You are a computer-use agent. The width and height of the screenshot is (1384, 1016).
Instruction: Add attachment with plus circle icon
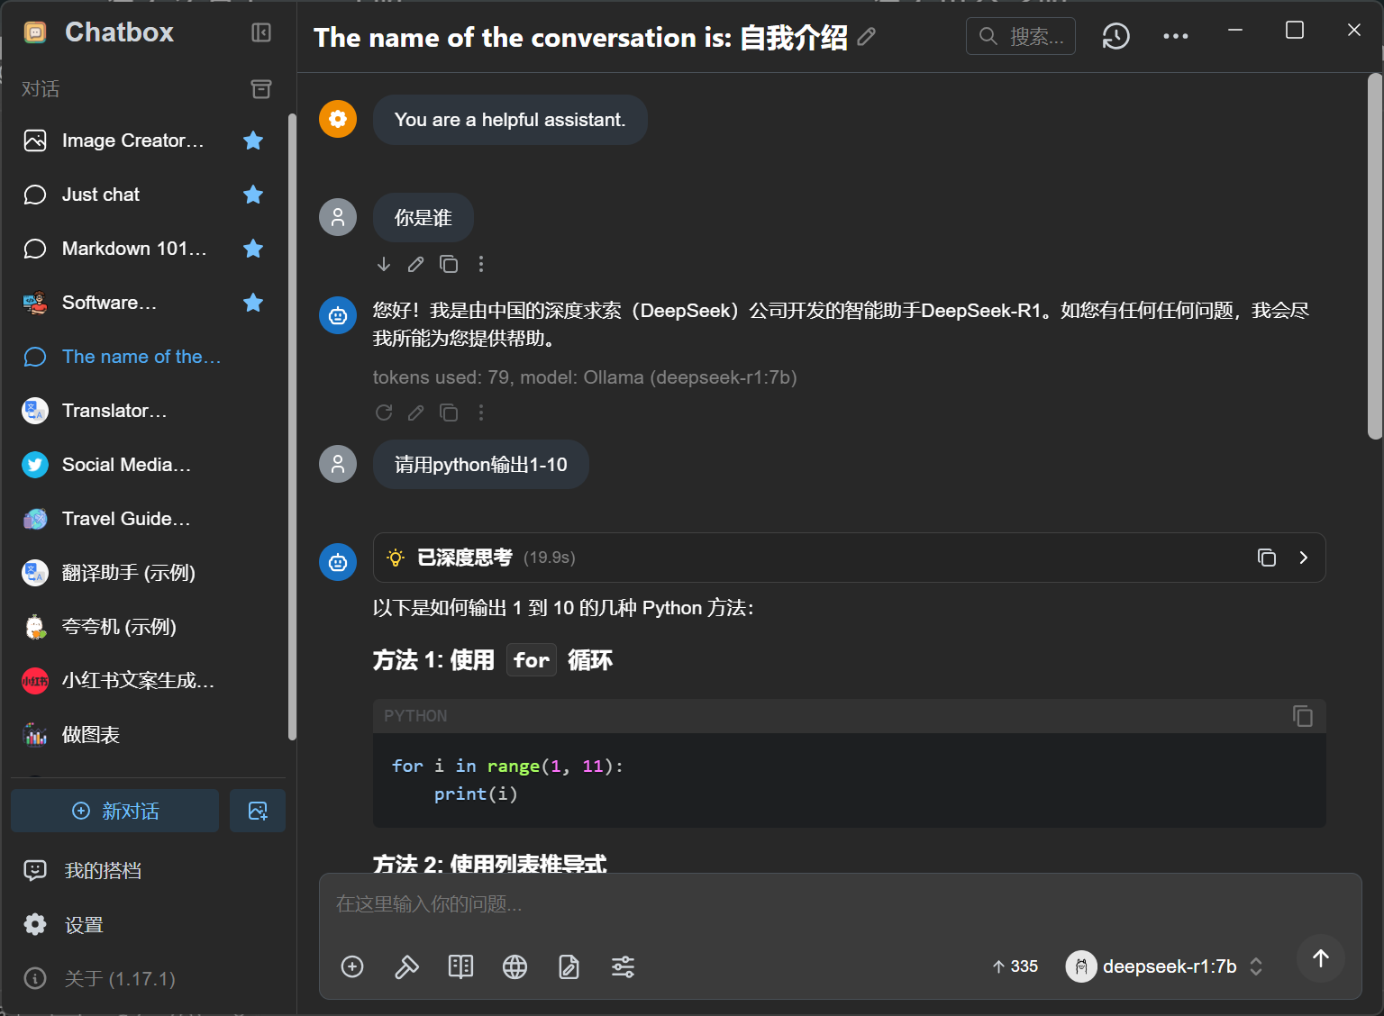[x=352, y=967]
